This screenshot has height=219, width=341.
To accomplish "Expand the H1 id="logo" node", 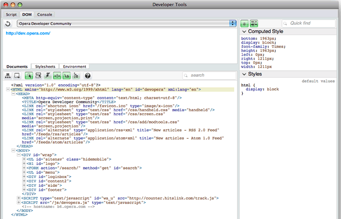I will click(x=24, y=163).
